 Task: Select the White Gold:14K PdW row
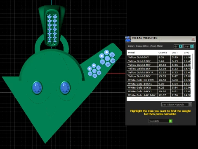pos(159,95)
